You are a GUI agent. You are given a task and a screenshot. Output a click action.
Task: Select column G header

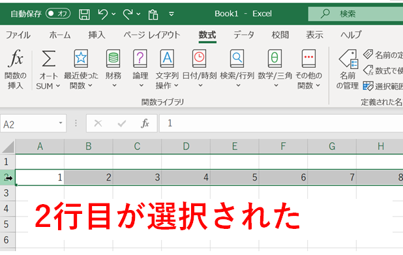[x=332, y=147]
